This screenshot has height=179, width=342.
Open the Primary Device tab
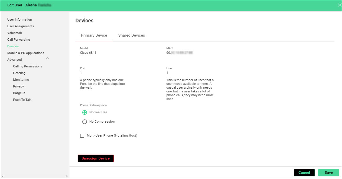coord(94,35)
